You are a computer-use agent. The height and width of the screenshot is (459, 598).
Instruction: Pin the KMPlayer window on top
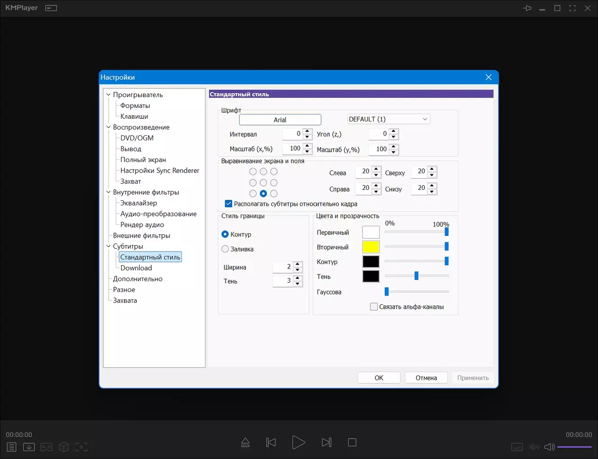(x=527, y=8)
